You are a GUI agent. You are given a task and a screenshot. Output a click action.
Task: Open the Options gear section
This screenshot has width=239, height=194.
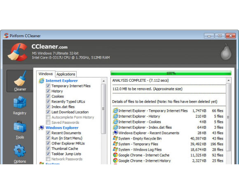20,154
